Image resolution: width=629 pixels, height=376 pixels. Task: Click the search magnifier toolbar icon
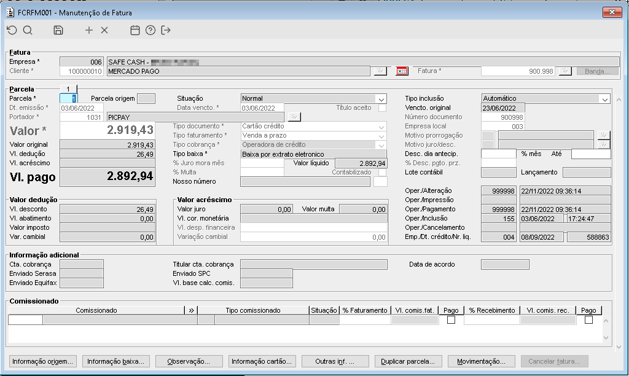pos(28,30)
